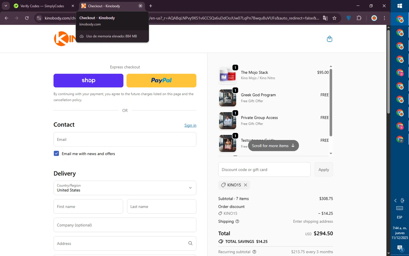Pay with Shop Pay button
409x256 pixels.
click(88, 81)
